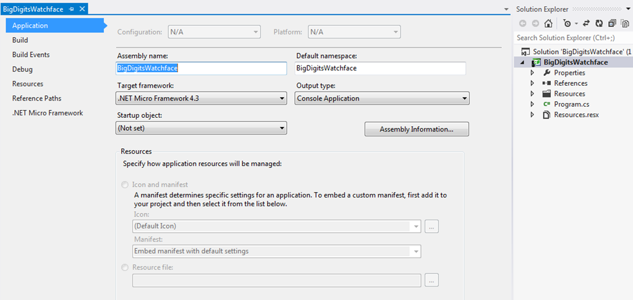
Task: Click the Resource file path field
Action: [x=276, y=280]
